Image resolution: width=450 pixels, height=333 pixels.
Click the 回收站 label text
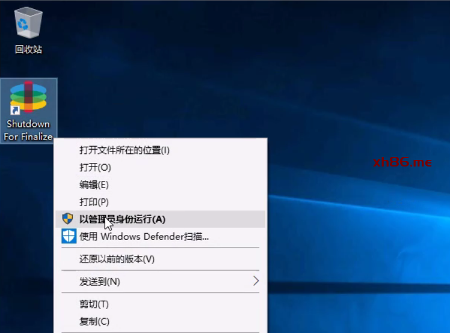click(x=28, y=49)
